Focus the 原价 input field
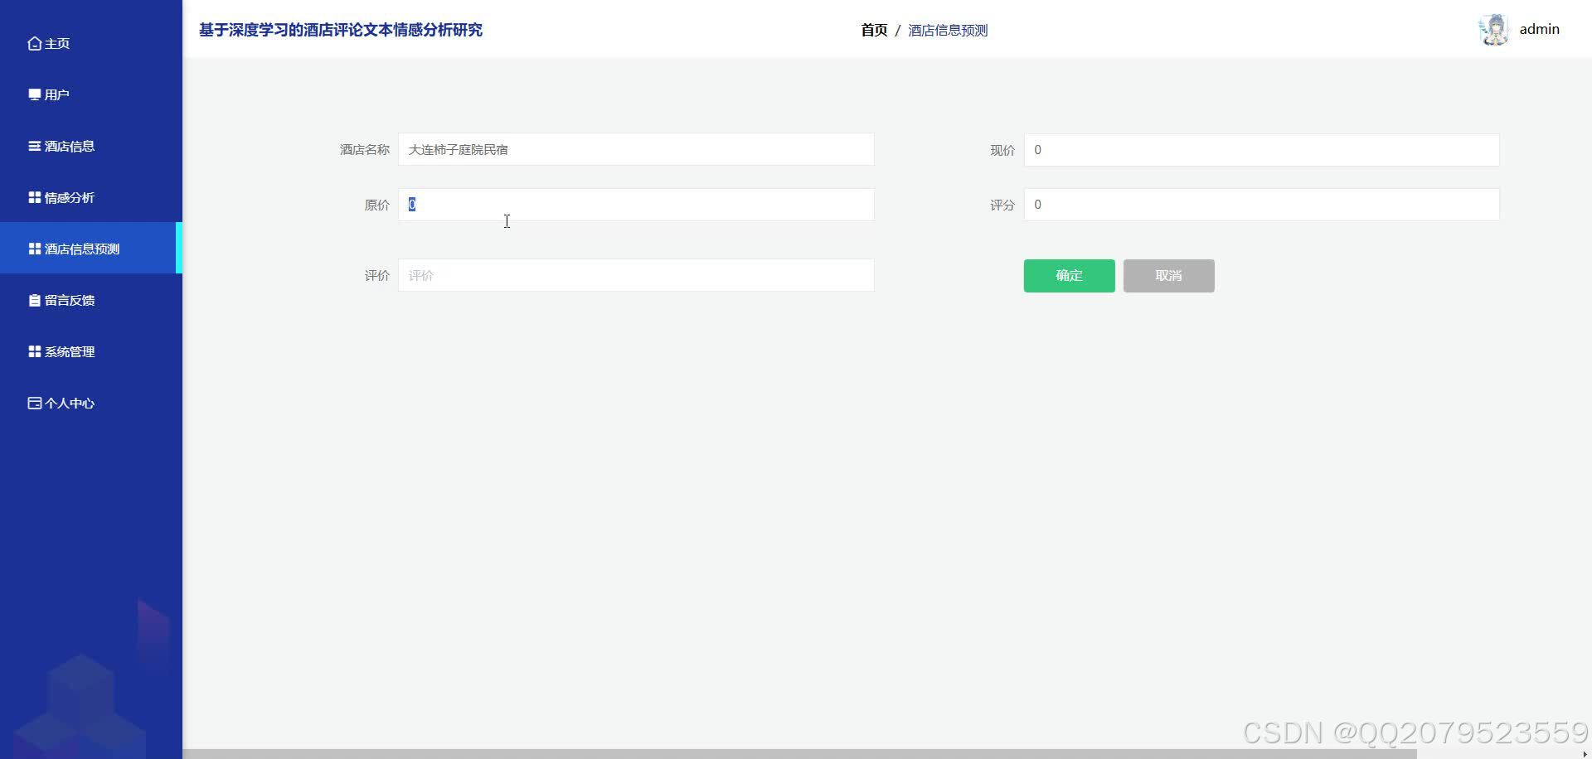Screen dimensions: 1592x759 click(636, 204)
